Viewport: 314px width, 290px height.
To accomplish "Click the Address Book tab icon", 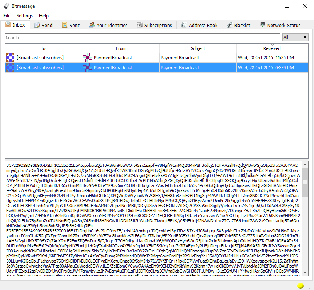I will (x=184, y=25).
